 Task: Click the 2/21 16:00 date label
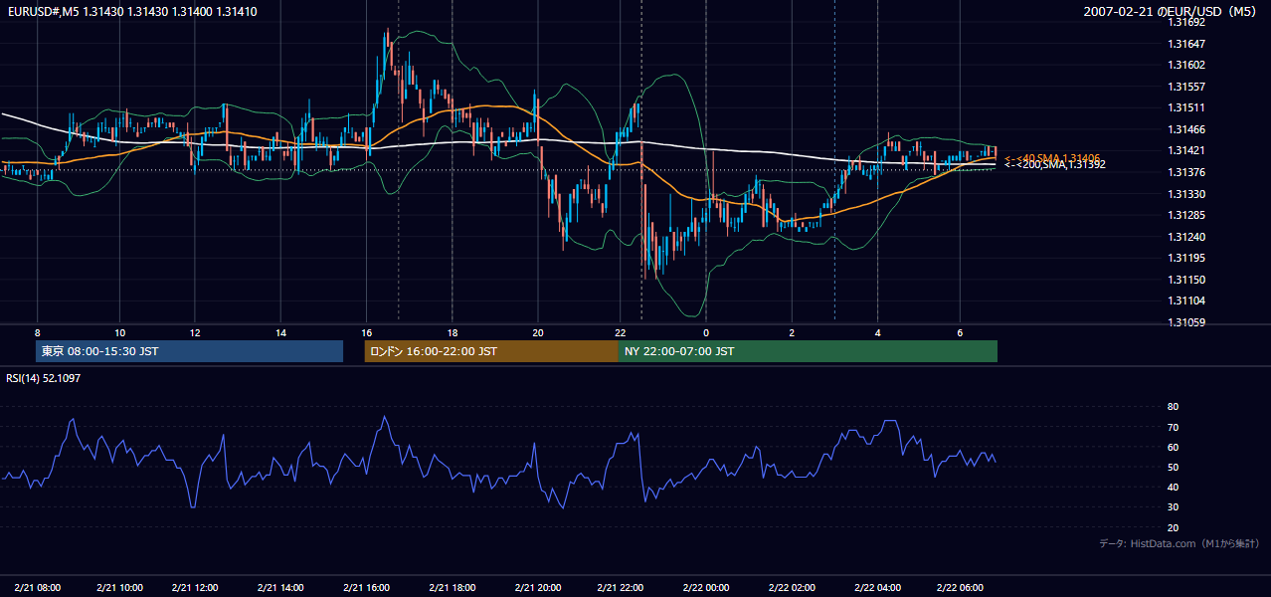(x=367, y=587)
